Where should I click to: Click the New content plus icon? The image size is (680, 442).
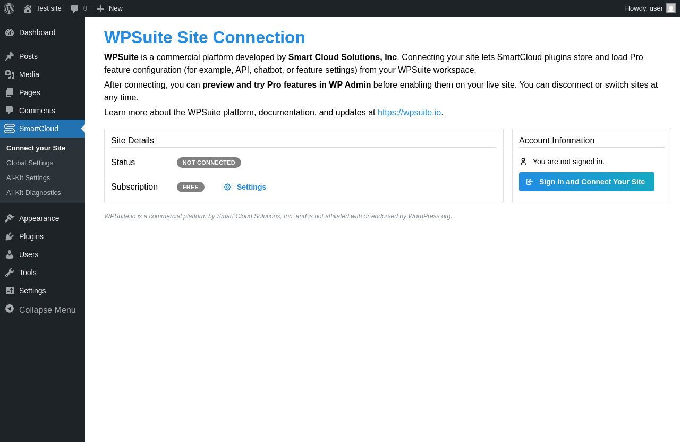click(100, 8)
